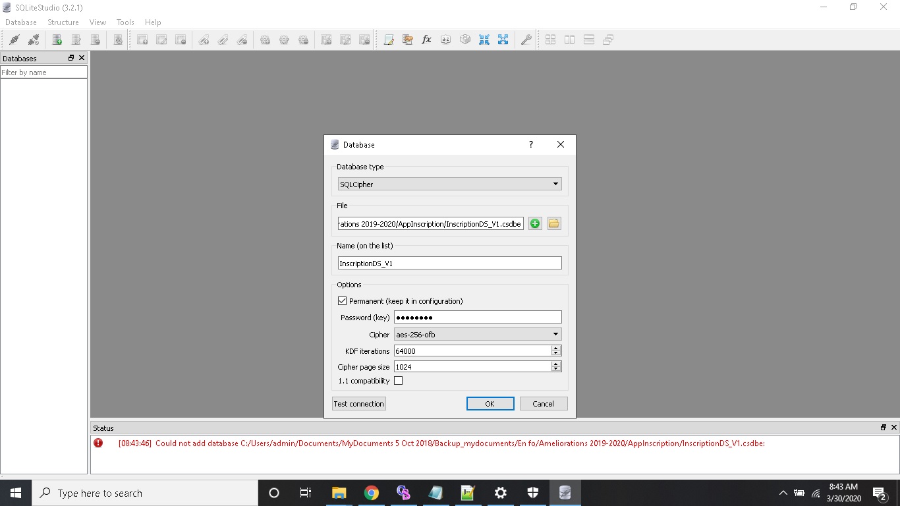Image resolution: width=900 pixels, height=506 pixels.
Task: Click the Edit trigger toolbar icon
Action: click(x=284, y=40)
